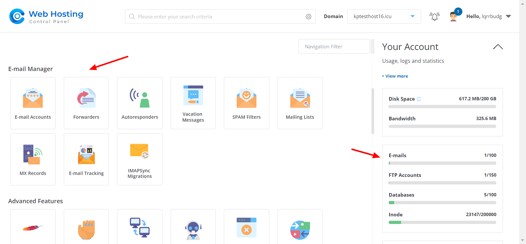The image size is (526, 244).
Task: Click the notifications bell icon
Action: pyautogui.click(x=434, y=16)
